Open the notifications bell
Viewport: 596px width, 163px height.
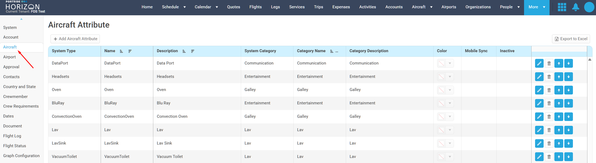[575, 7]
